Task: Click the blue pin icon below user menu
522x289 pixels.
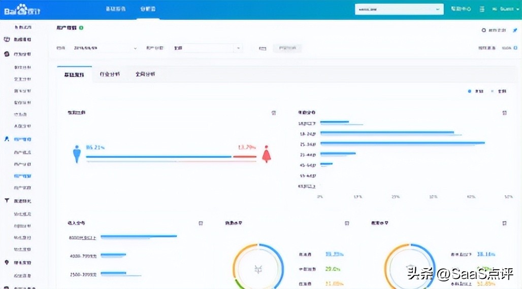Action: pyautogui.click(x=515, y=30)
